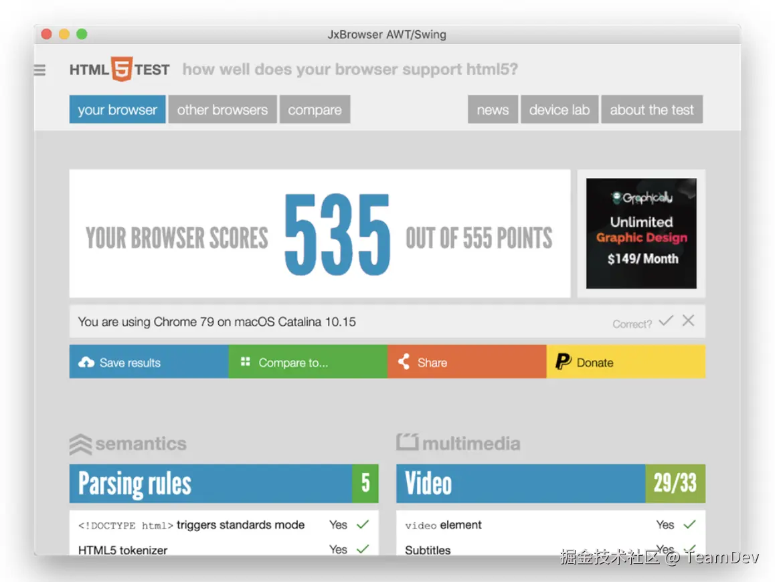Click the green check for HTML5 tokenizer

pyautogui.click(x=363, y=549)
